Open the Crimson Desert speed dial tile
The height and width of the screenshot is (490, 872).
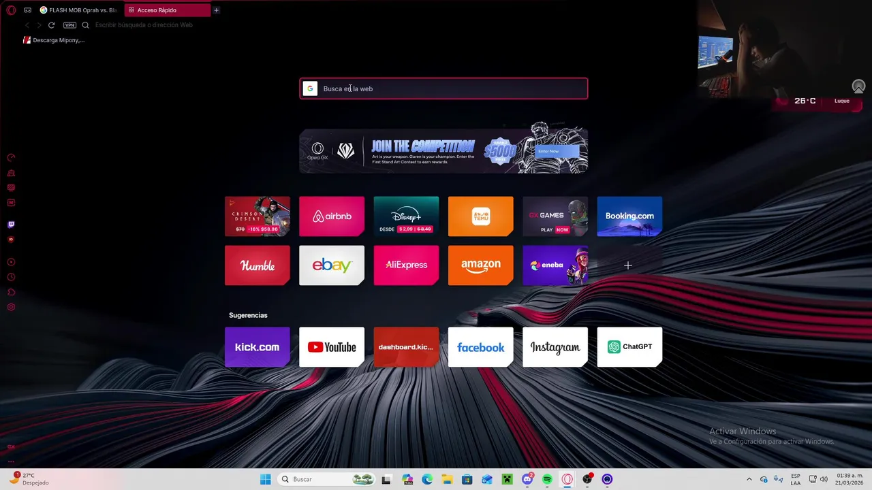[258, 216]
